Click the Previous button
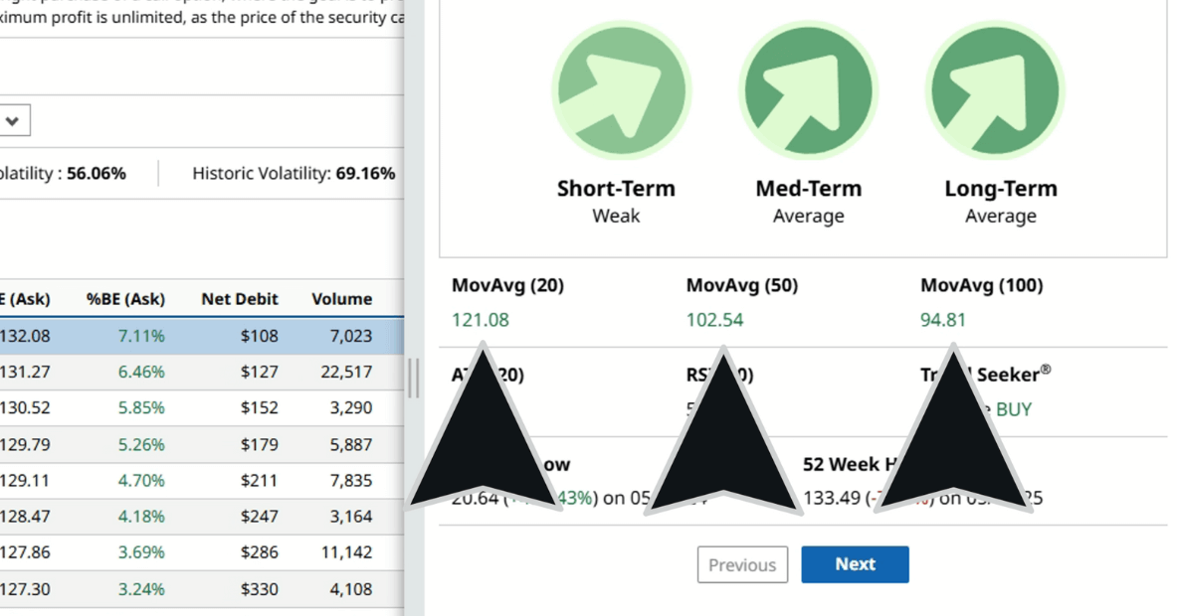 click(x=742, y=564)
